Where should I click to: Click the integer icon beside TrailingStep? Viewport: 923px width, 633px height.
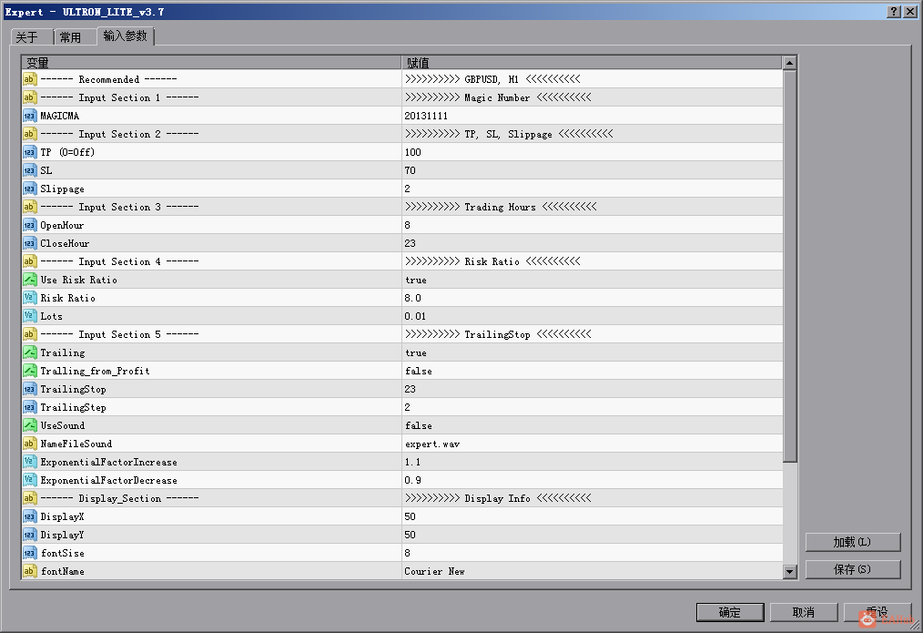click(29, 407)
